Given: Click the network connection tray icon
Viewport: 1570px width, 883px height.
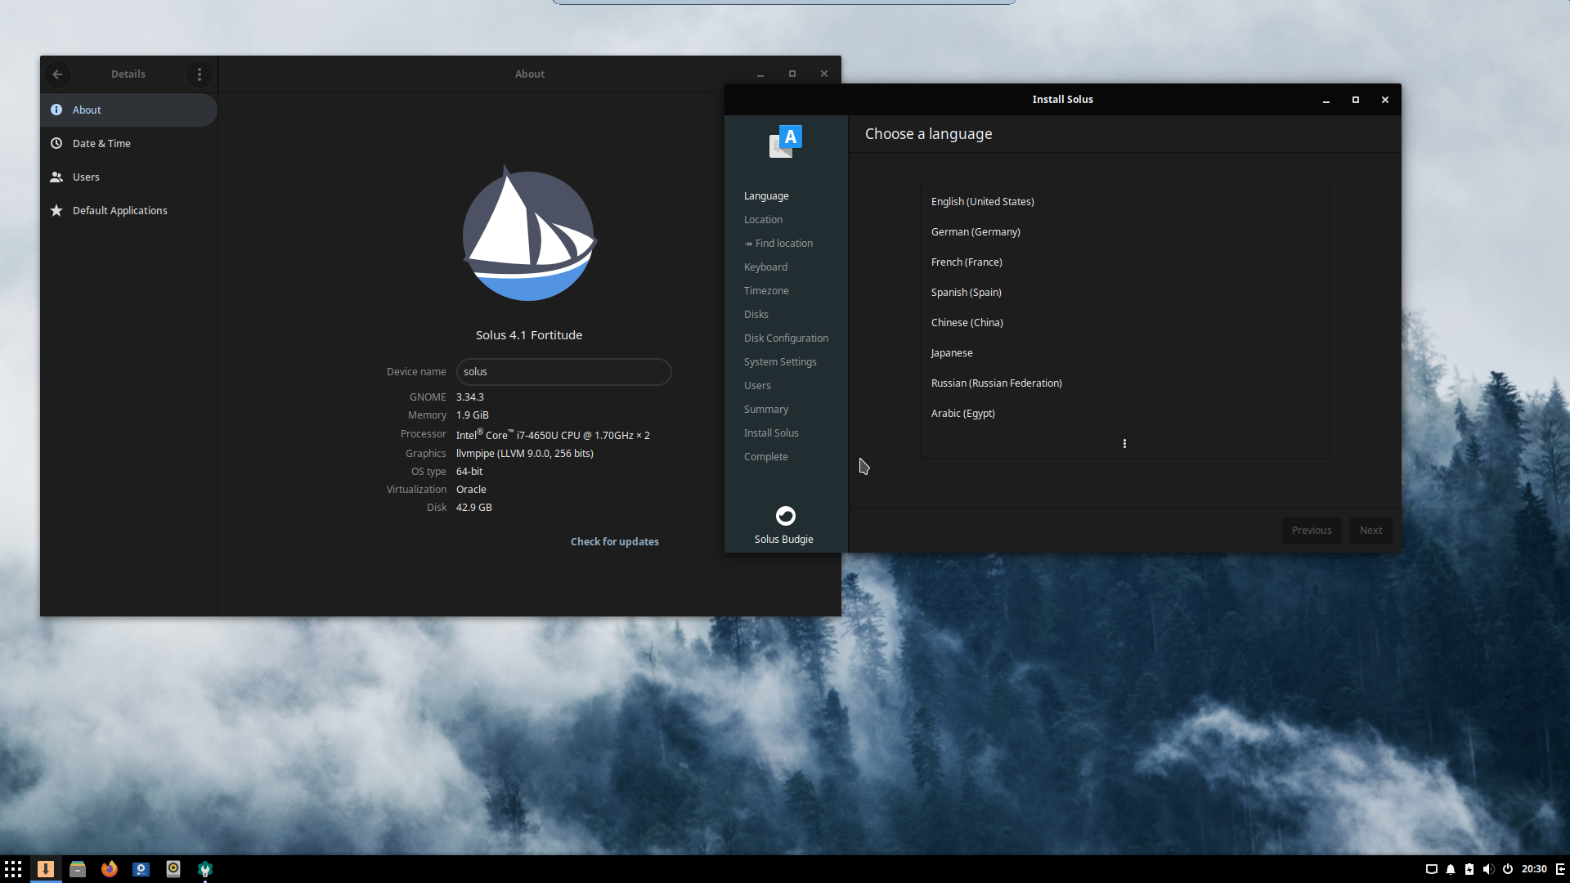Looking at the screenshot, I should click(1431, 869).
